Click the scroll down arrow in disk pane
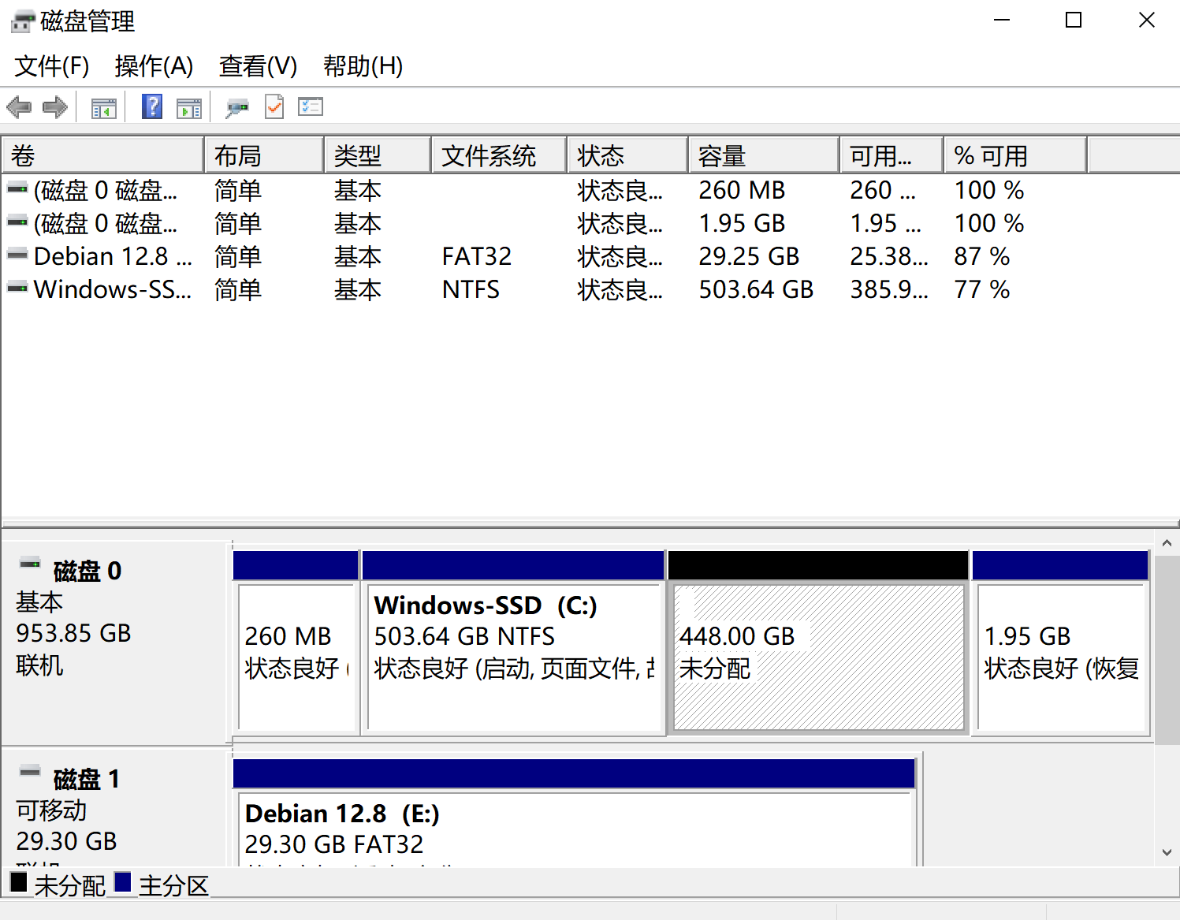 tap(1167, 852)
